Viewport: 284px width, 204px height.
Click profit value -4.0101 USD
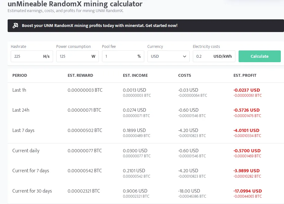[x=246, y=130]
